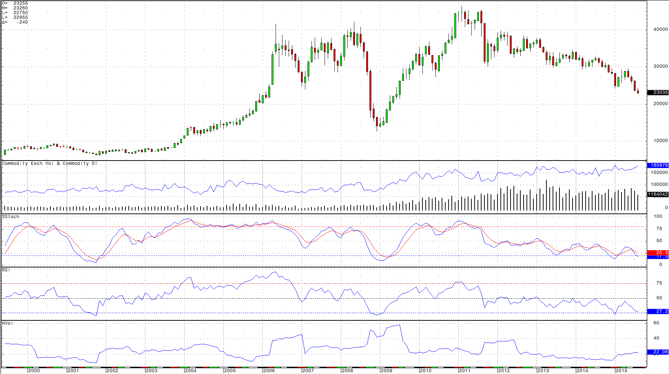Image resolution: width=669 pixels, height=374 pixels.
Task: Select the 2000 year marker
Action: tap(34, 371)
